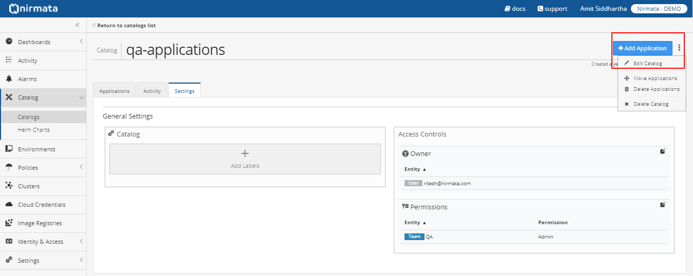Expand the sidebar Settings chevron
This screenshot has height=276, width=693.
pos(81,260)
